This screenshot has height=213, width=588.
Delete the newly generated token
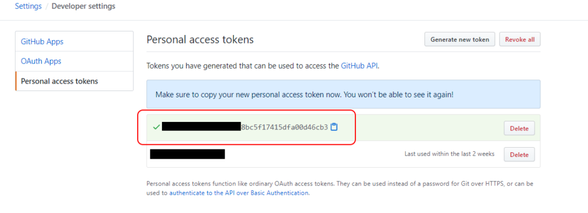click(x=519, y=128)
